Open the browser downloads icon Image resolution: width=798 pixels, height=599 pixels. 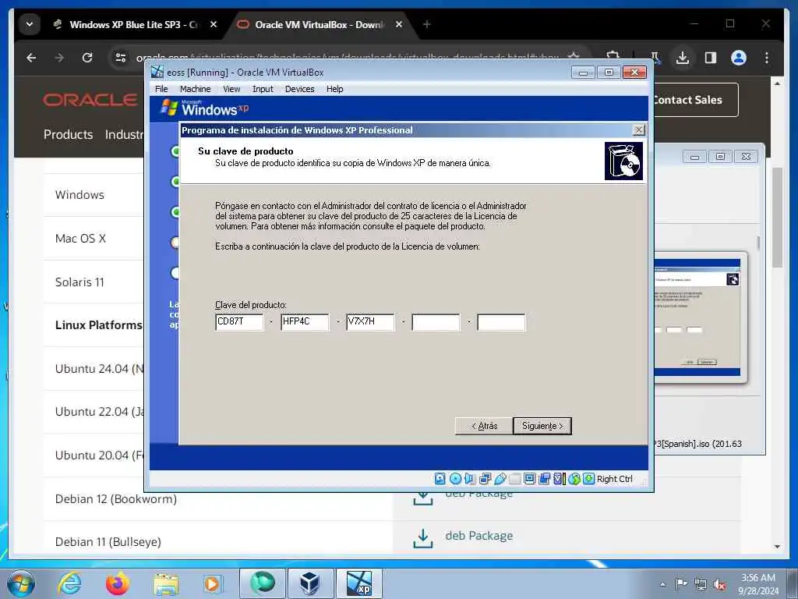tap(683, 58)
